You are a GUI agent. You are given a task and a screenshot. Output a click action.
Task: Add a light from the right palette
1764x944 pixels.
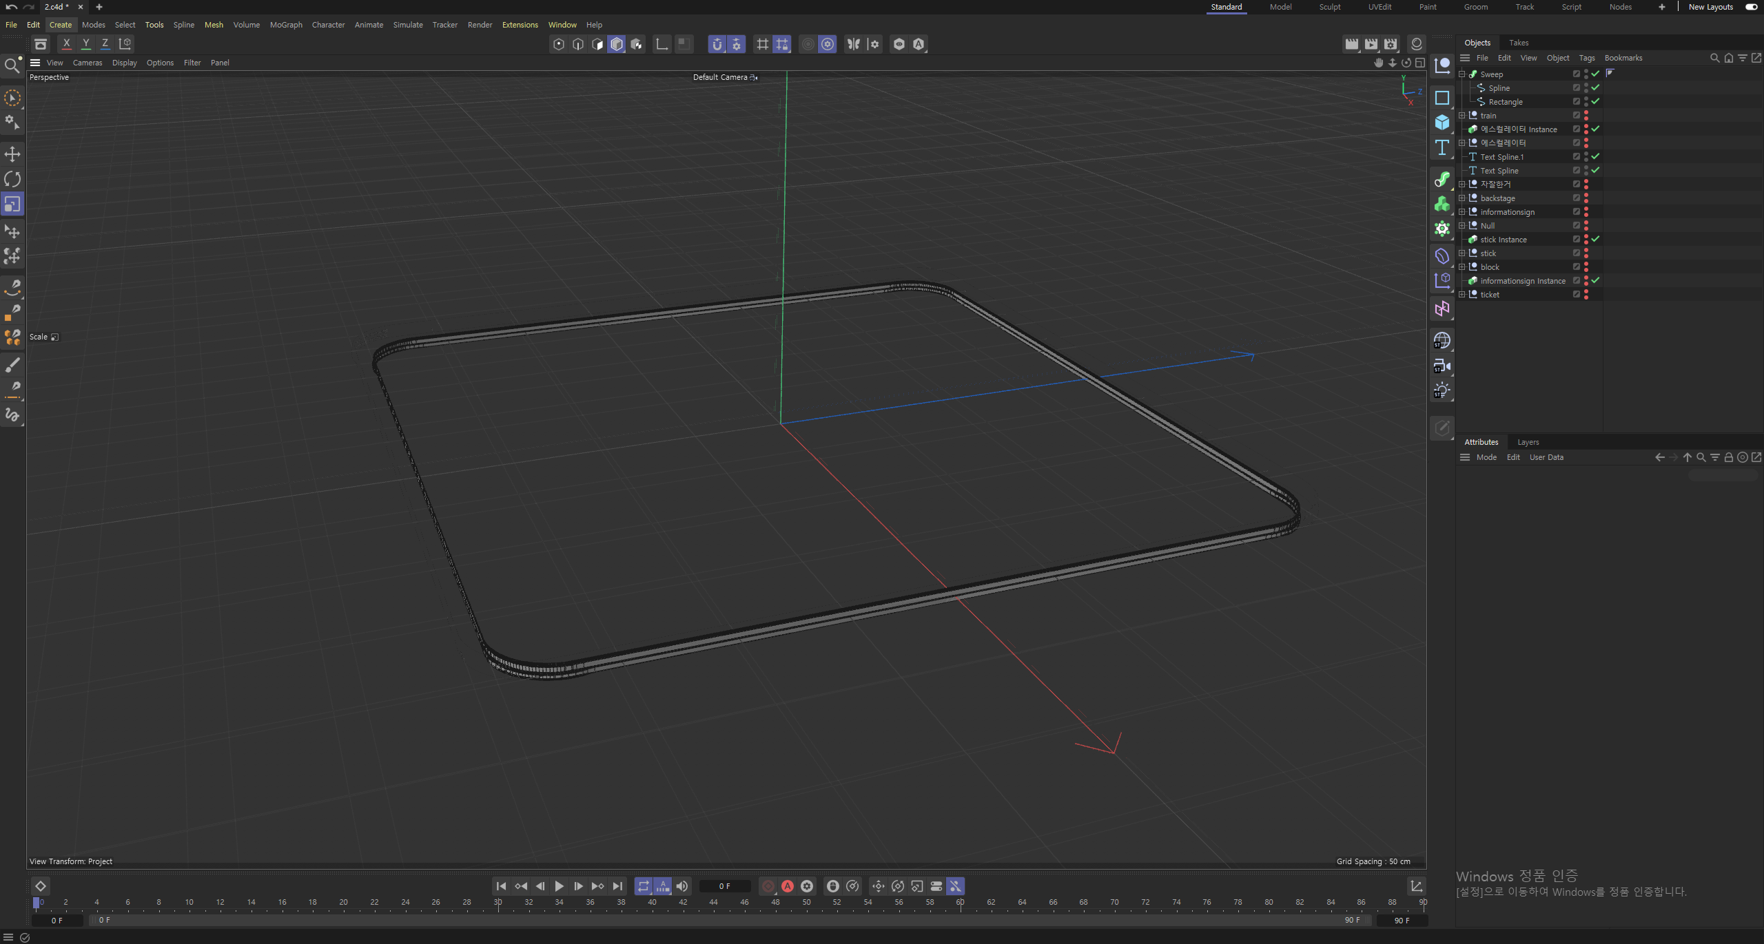pyautogui.click(x=1442, y=390)
